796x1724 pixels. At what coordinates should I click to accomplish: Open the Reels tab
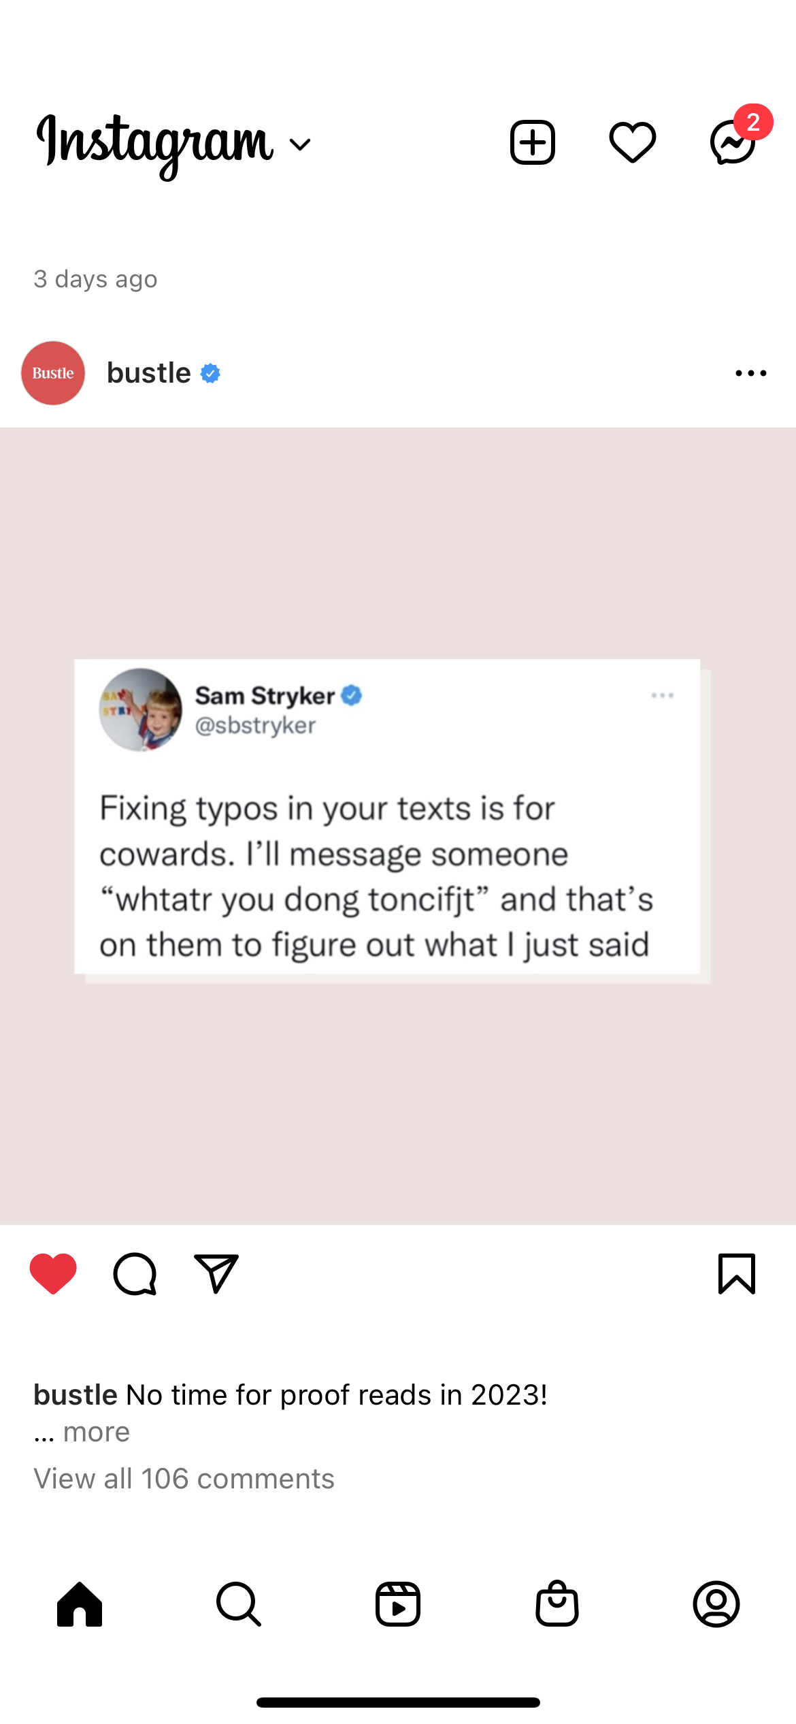pos(398,1603)
